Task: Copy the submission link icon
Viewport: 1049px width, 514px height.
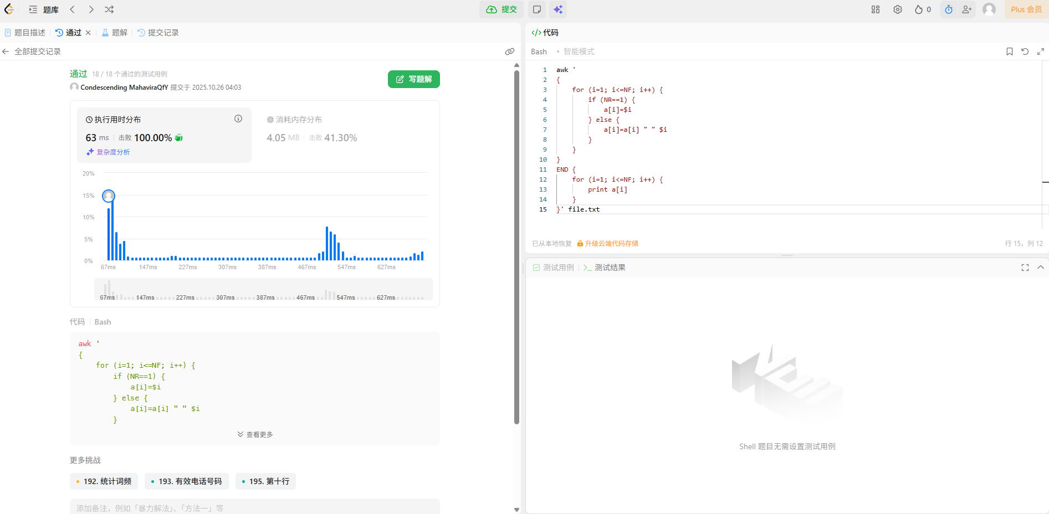Action: (x=510, y=52)
